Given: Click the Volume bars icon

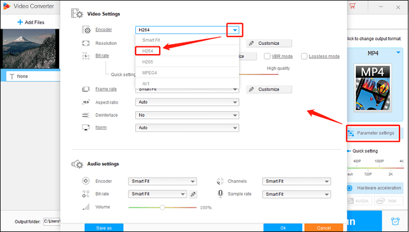Looking at the screenshot, I should click(x=86, y=207).
